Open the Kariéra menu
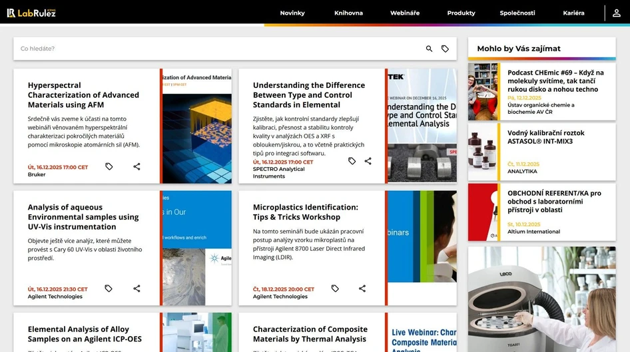Screen dimensions: 630x352 tap(573, 13)
